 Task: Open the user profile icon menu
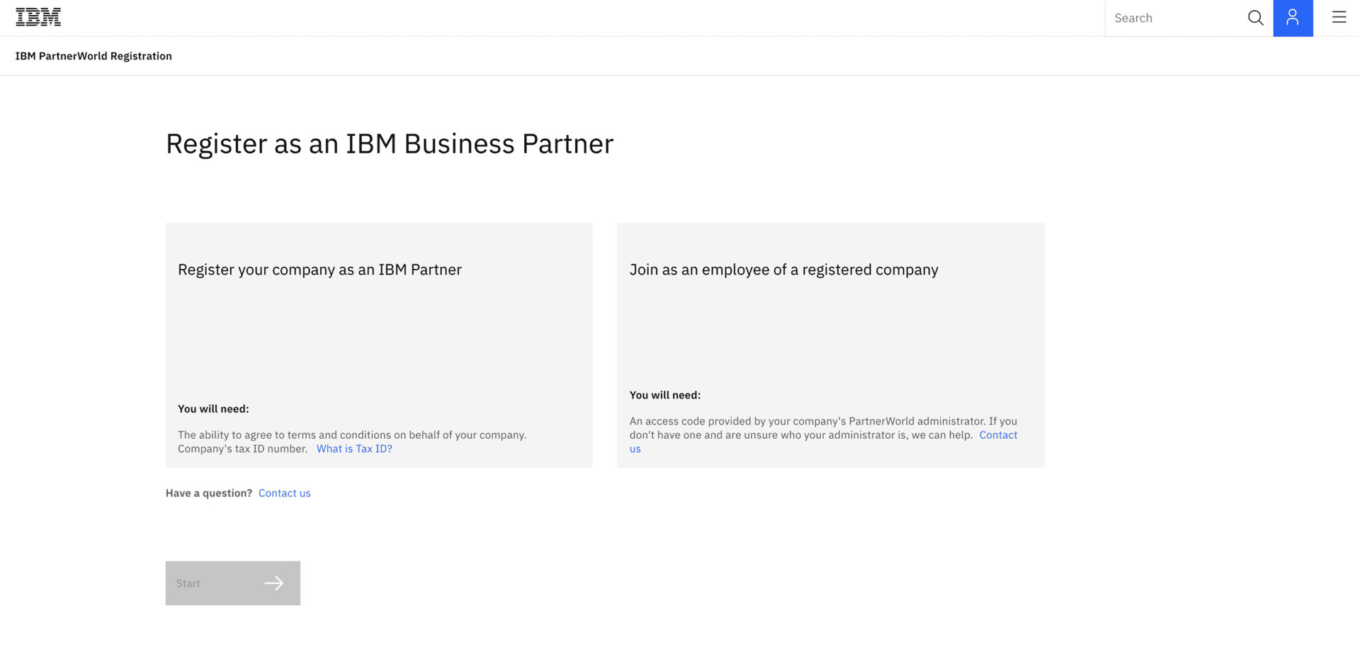[1293, 18]
